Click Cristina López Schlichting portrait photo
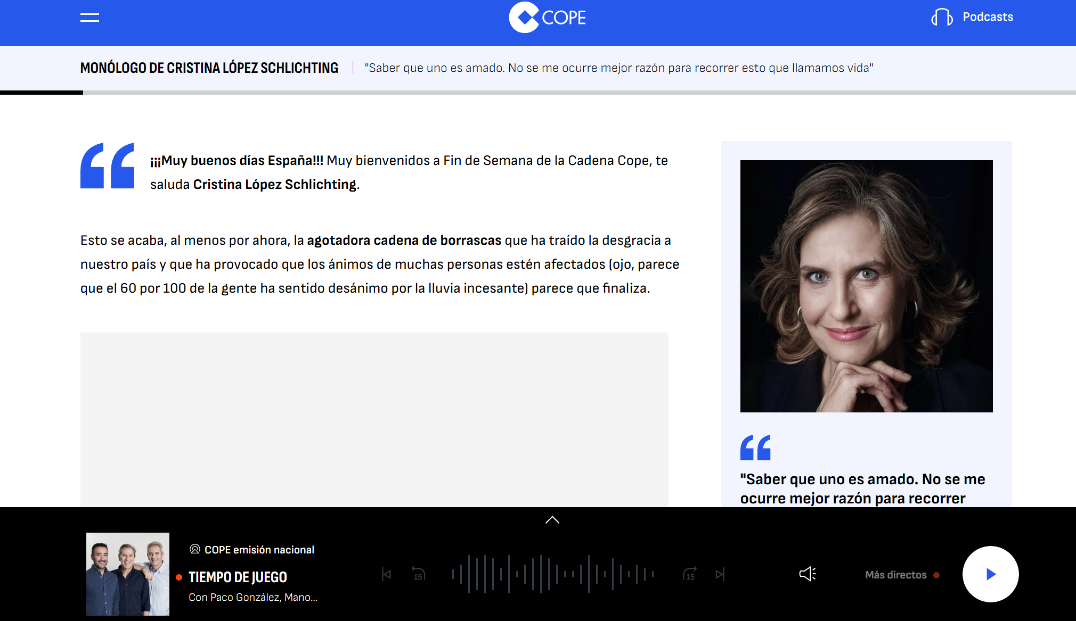1076x621 pixels. tap(866, 286)
